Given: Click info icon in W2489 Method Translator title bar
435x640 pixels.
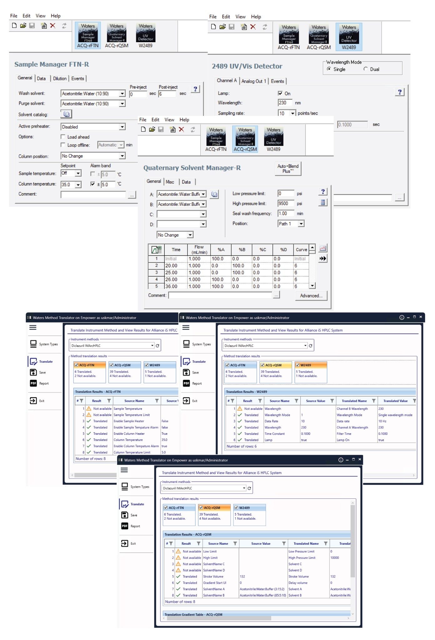Looking at the screenshot, I should pos(402,317).
